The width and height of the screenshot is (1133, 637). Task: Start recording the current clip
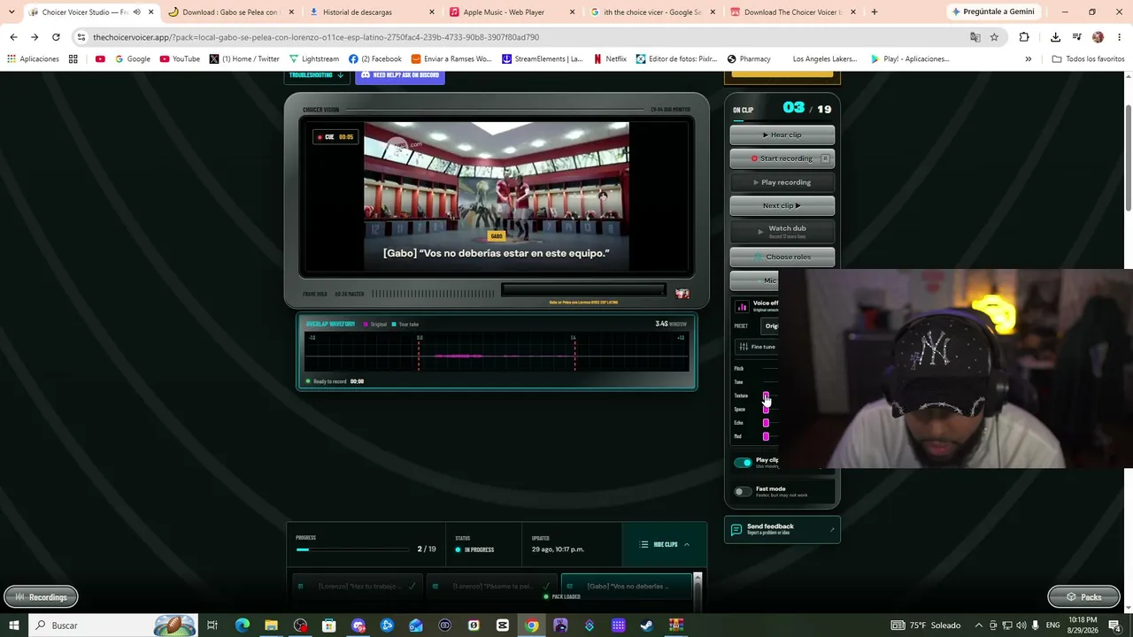click(782, 158)
